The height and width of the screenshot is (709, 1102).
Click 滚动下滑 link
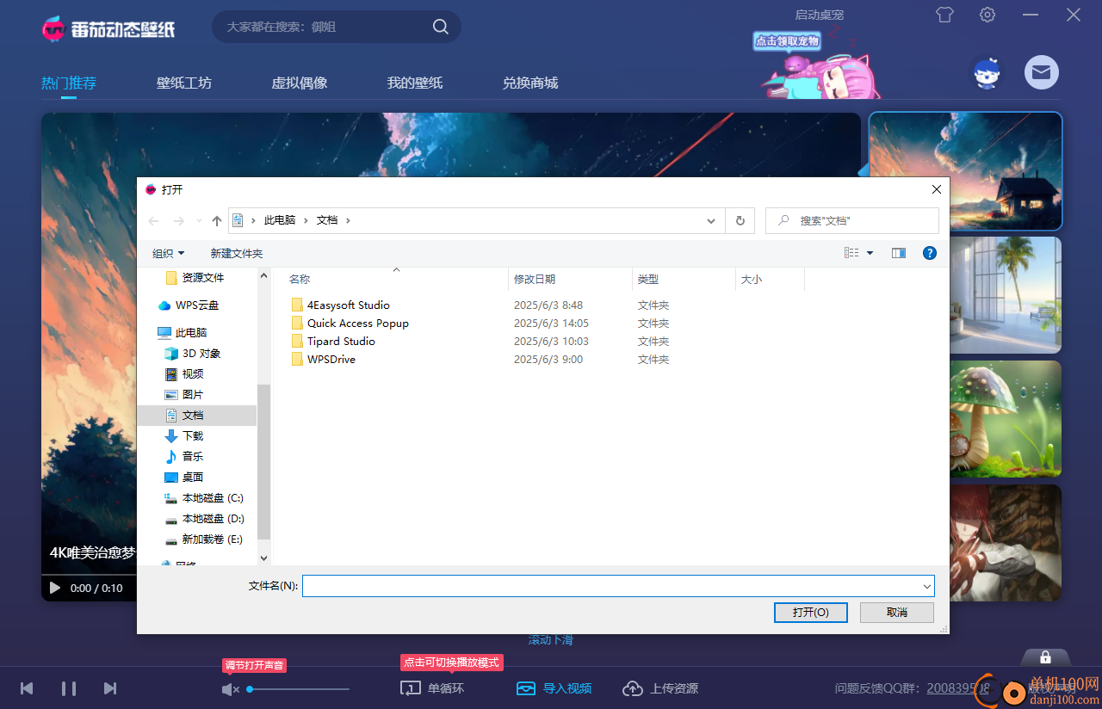tap(551, 639)
